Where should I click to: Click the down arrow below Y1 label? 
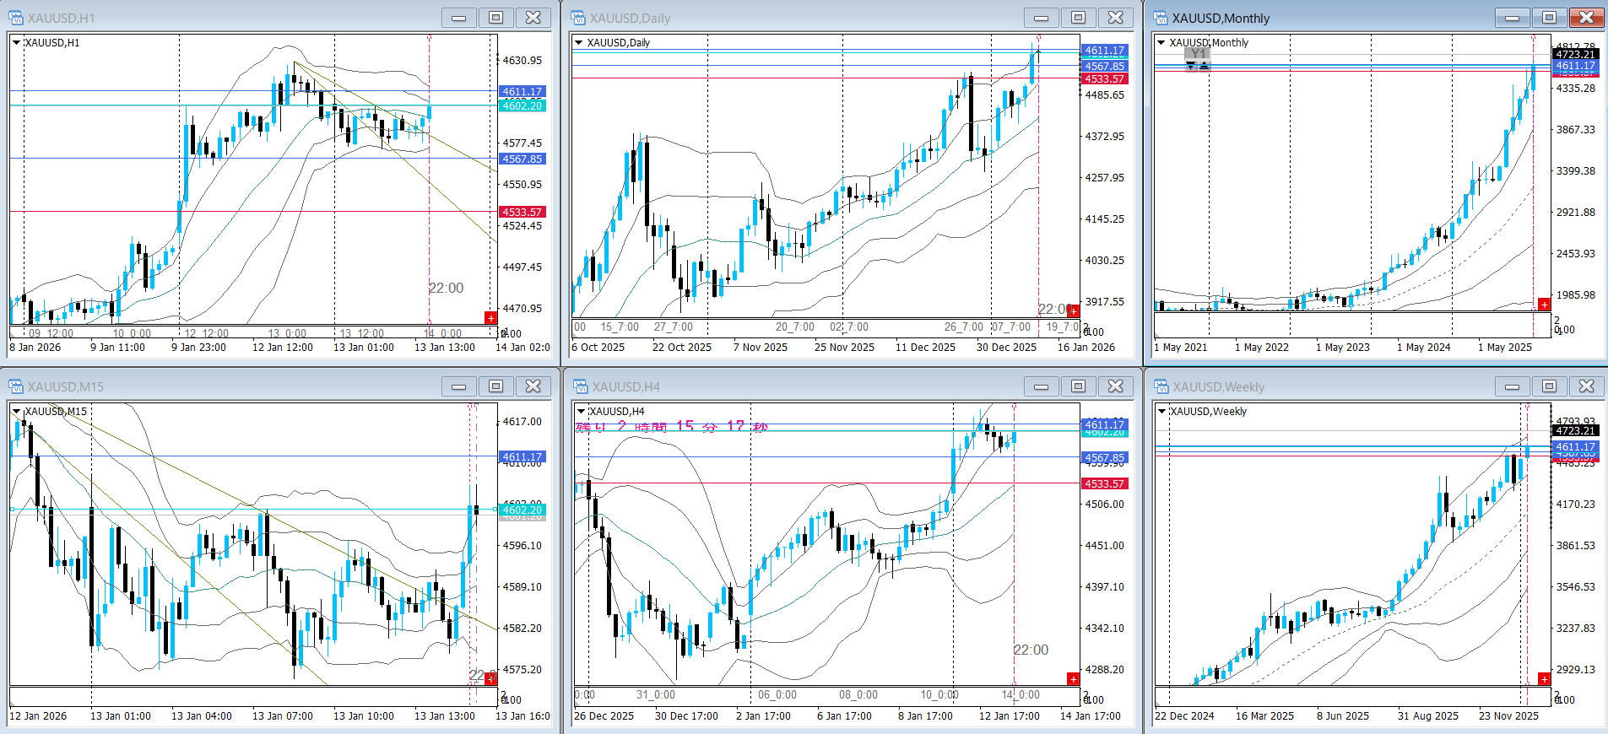pyautogui.click(x=1190, y=66)
